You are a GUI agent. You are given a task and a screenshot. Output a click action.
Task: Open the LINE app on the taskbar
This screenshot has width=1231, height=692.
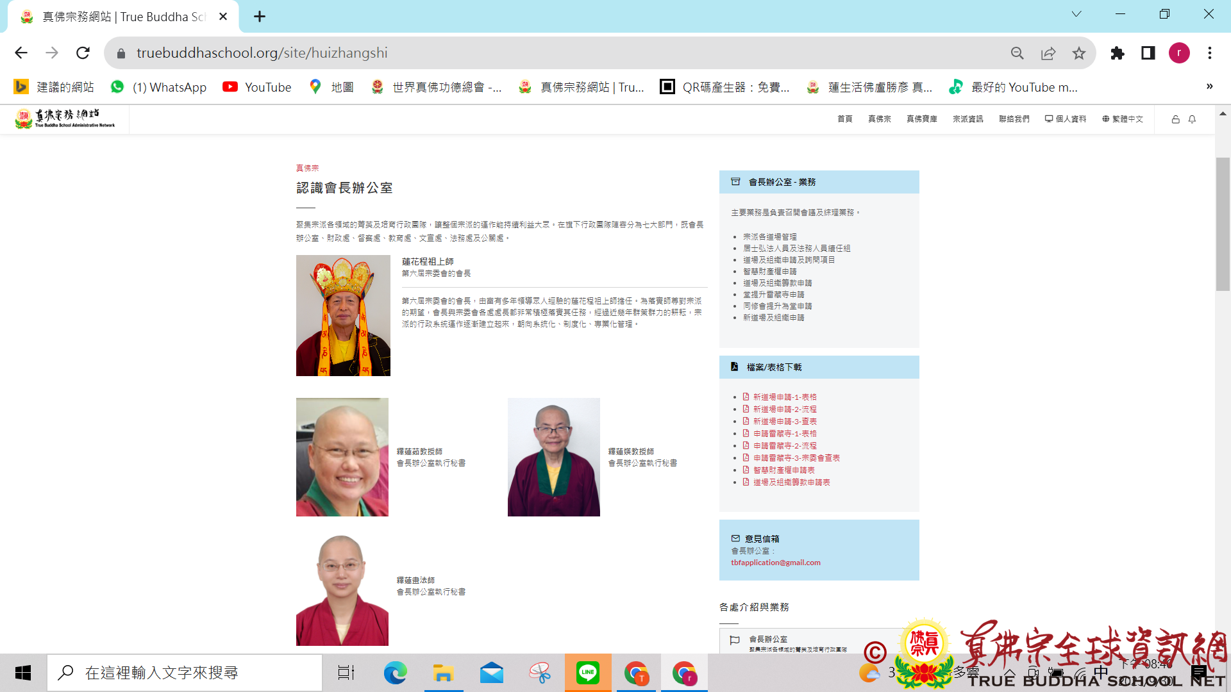[587, 673]
